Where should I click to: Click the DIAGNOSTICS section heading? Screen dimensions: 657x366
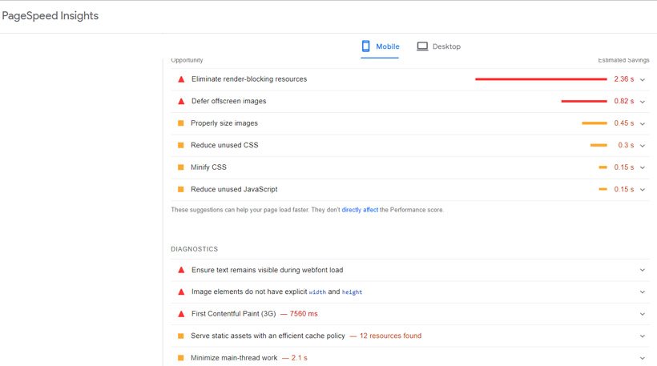(x=195, y=249)
